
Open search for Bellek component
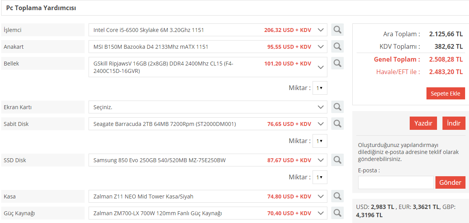(x=338, y=63)
